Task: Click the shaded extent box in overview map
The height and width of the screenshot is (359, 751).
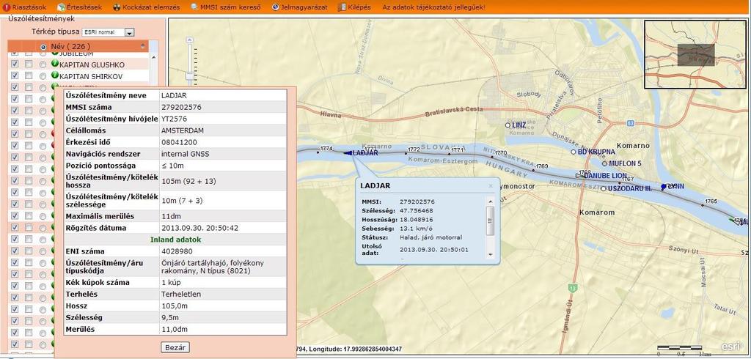Action: tap(695, 54)
